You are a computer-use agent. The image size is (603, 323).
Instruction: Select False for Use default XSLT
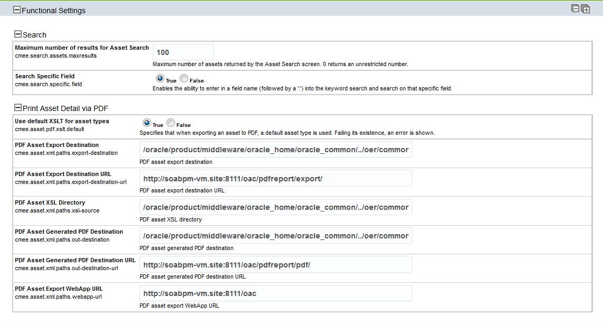(x=171, y=123)
